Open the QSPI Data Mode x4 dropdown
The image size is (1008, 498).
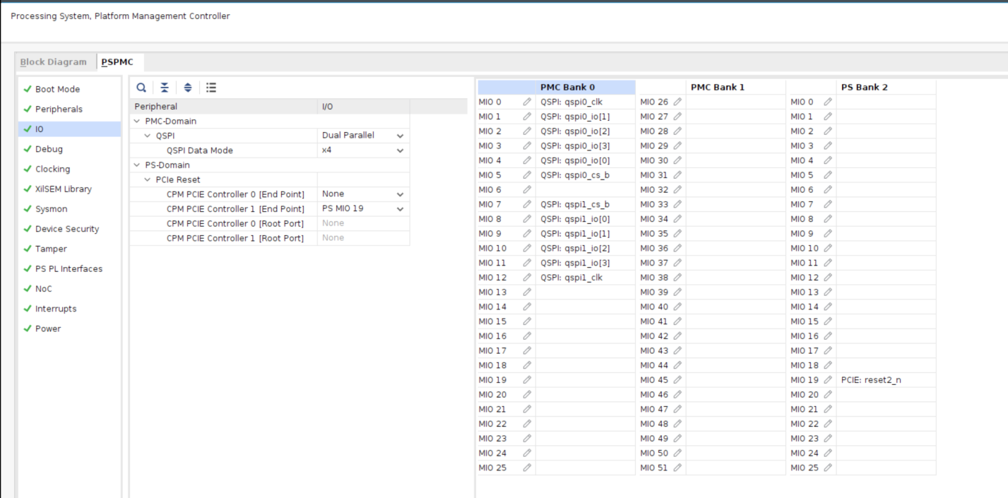(x=401, y=150)
